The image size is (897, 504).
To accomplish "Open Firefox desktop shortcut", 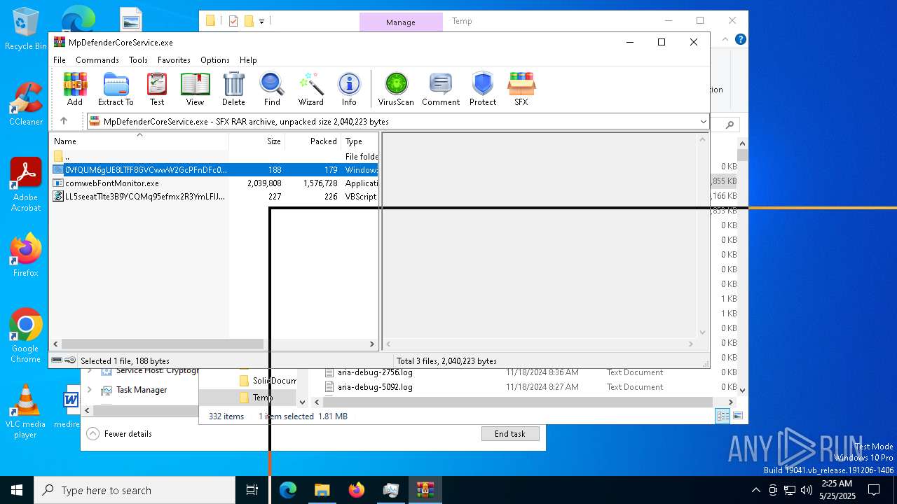I will (x=26, y=255).
